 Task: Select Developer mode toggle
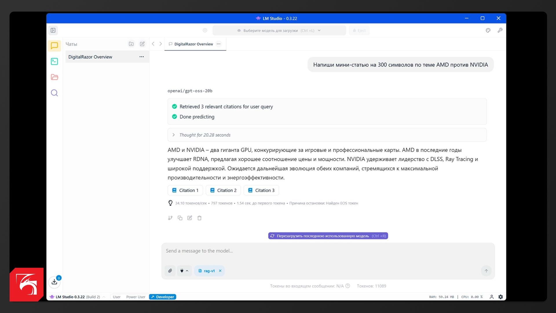pyautogui.click(x=162, y=297)
